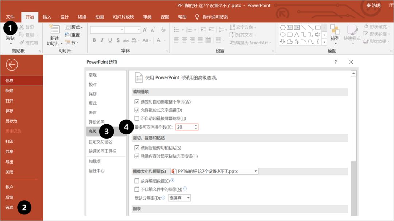Toggle 使用智能剪切和粘贴 checkbox
Image resolution: width=394 pixels, height=221 pixels.
point(137,148)
